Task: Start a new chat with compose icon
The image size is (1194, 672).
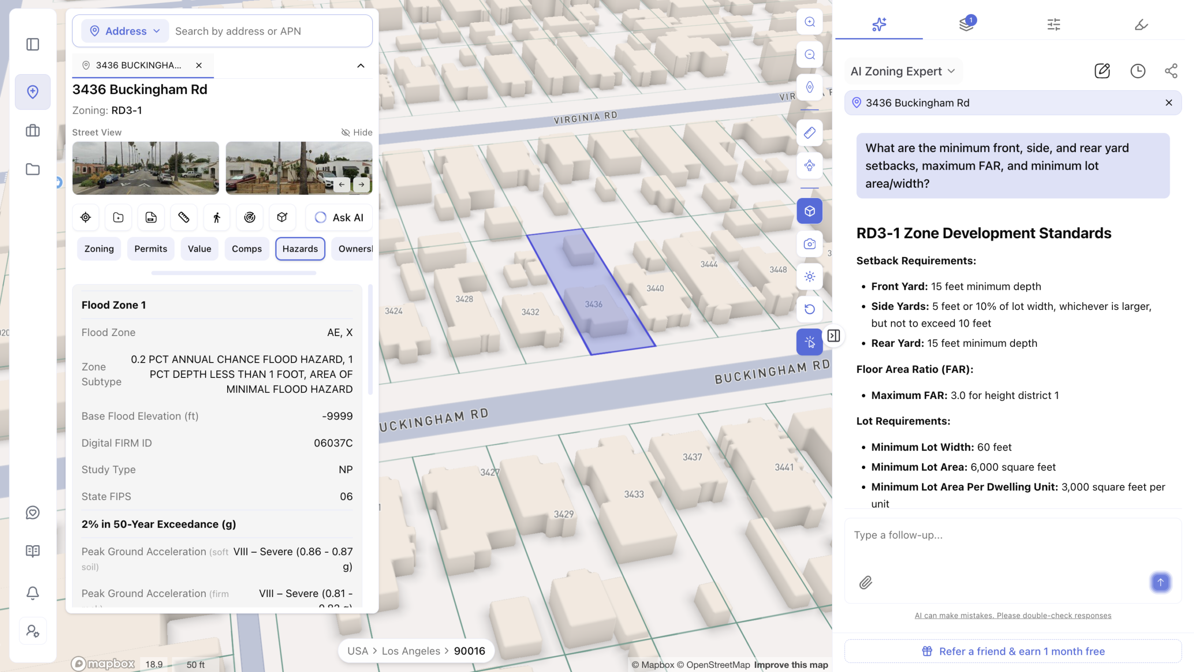Action: (x=1102, y=71)
